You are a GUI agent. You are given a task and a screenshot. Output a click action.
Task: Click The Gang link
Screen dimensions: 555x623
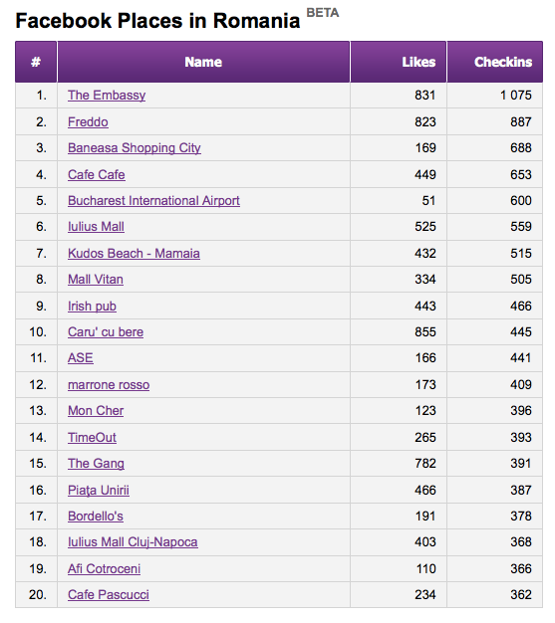coord(96,464)
